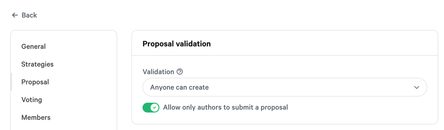Click the left arrow icon beside Back
Image resolution: width=444 pixels, height=130 pixels.
15,15
